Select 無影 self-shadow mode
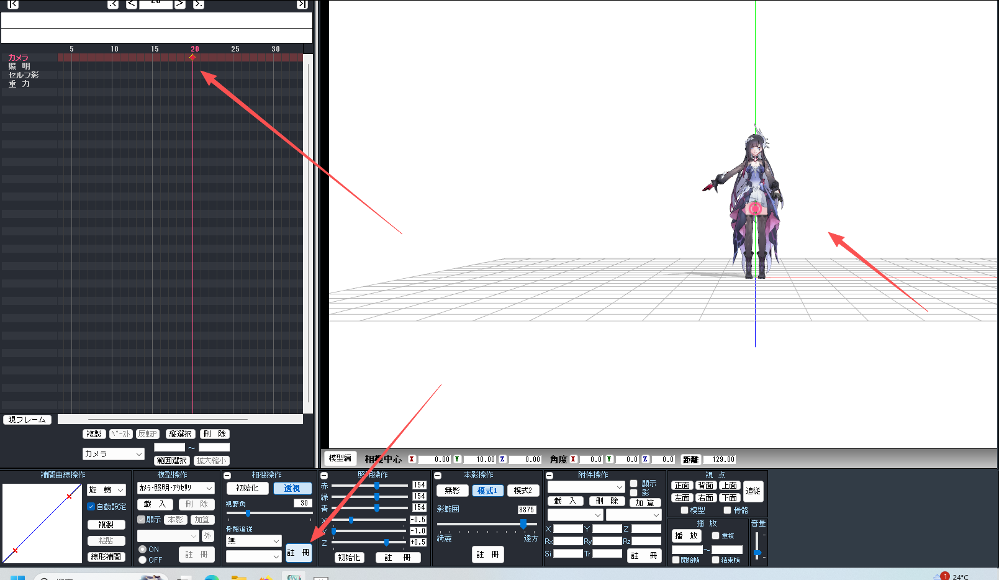This screenshot has height=580, width=999. point(452,491)
